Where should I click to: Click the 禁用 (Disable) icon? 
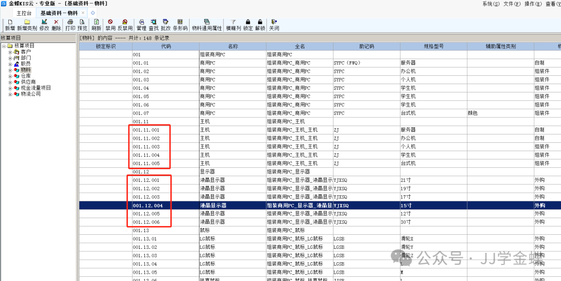click(x=110, y=22)
